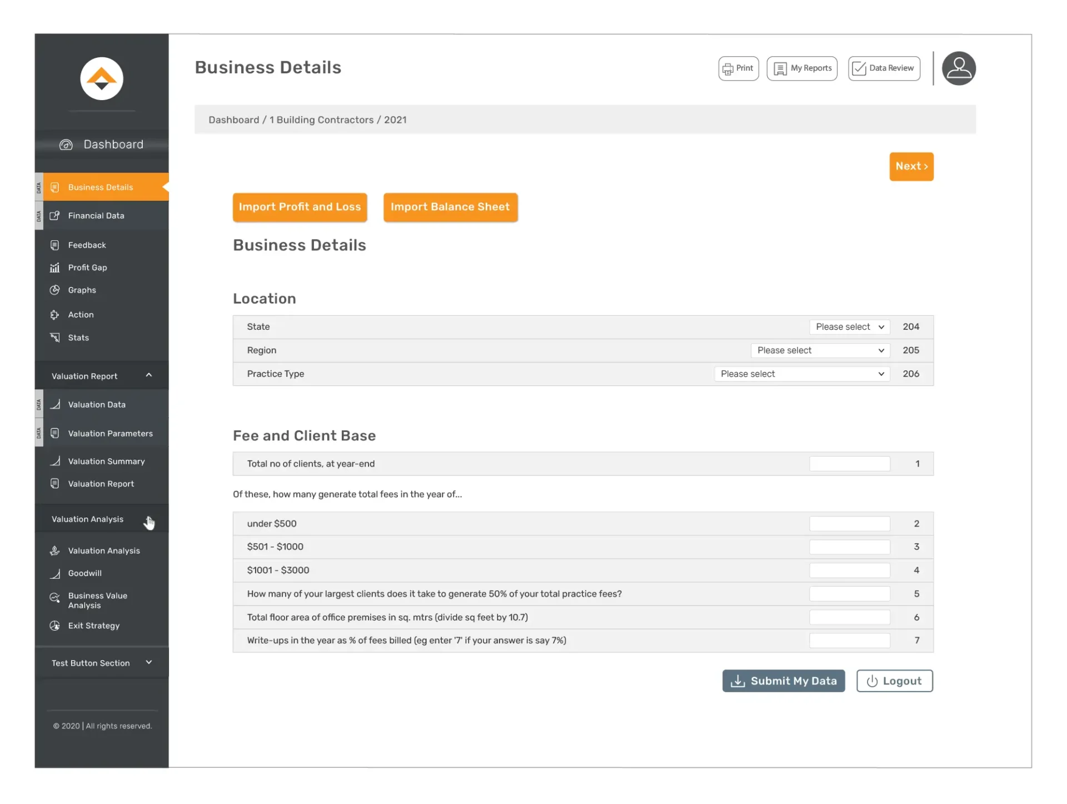Viewport: 1067px width, 804px height.
Task: Click the Import Profit and Loss button
Action: 300,207
